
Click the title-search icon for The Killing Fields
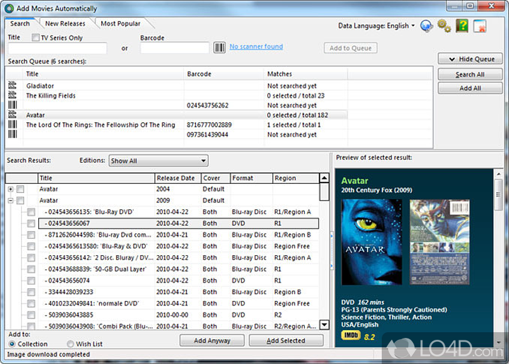12,95
